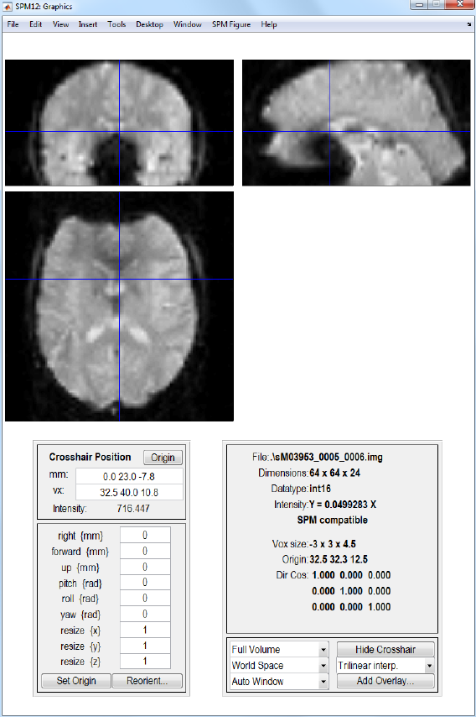Click the Reorient... button
The height and width of the screenshot is (717, 476).
(147, 680)
